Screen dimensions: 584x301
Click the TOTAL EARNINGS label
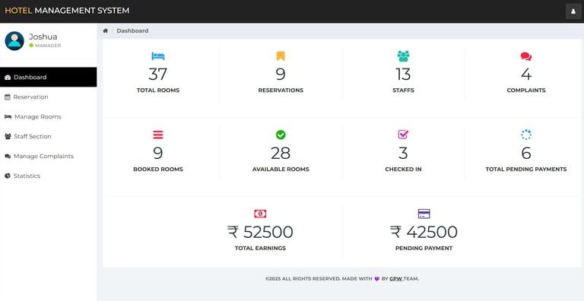[260, 248]
